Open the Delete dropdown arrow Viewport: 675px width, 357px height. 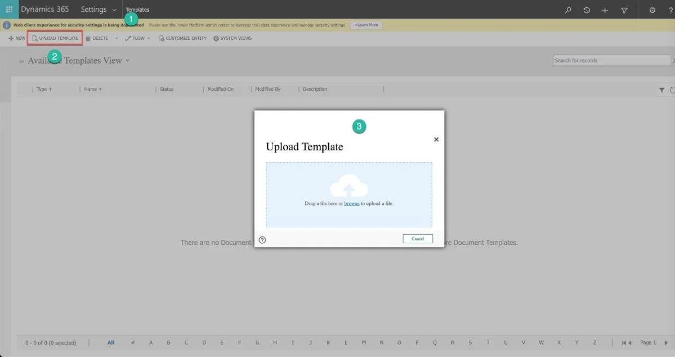[x=116, y=38]
